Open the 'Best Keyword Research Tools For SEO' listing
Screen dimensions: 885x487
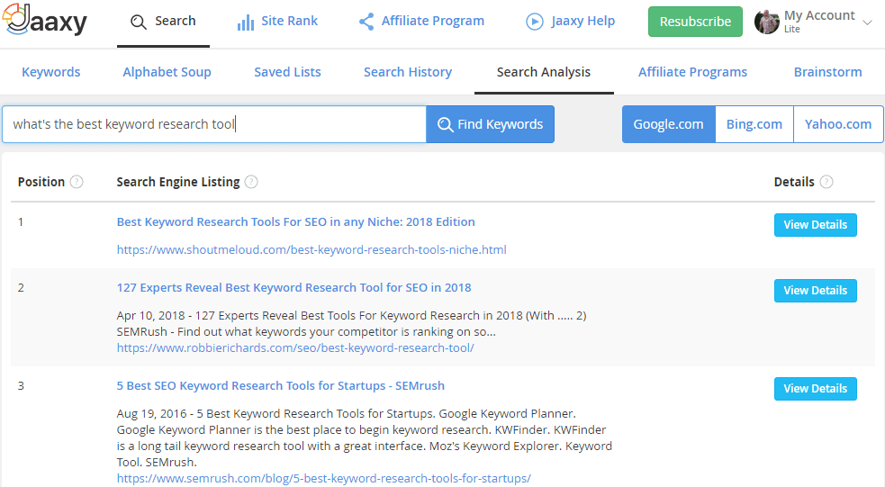[296, 221]
